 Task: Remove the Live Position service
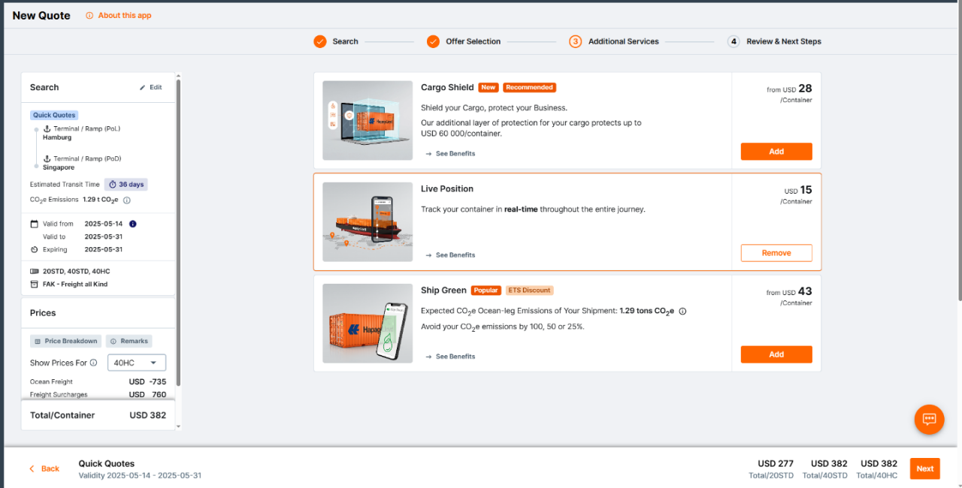[x=776, y=253]
